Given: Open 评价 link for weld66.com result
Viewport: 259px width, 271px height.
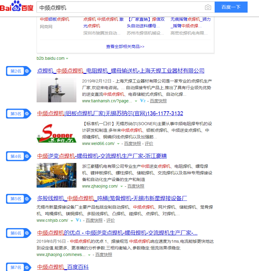Looking at the screenshot, I should pyautogui.click(x=149, y=144).
